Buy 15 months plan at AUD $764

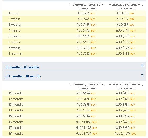coord(133,116)
